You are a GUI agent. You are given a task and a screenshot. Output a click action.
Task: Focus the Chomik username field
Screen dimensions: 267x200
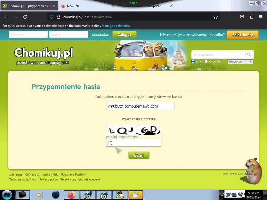click(x=28, y=35)
